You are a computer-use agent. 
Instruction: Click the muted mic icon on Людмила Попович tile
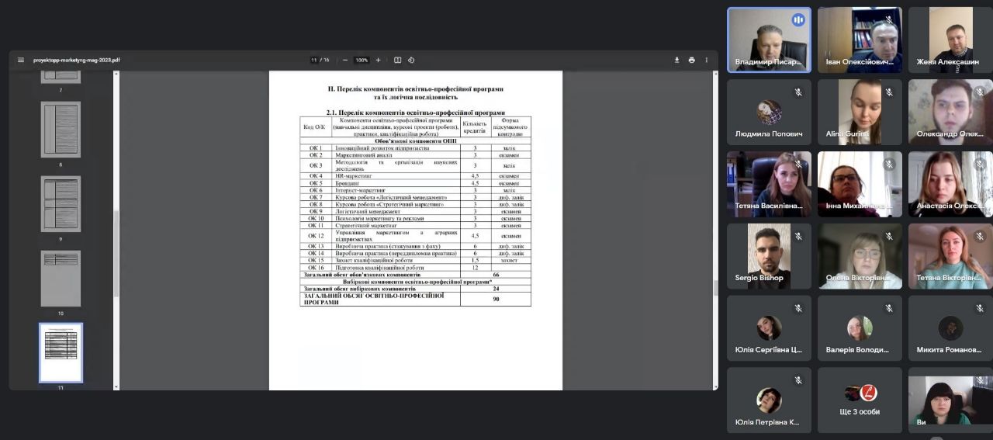[x=798, y=92]
